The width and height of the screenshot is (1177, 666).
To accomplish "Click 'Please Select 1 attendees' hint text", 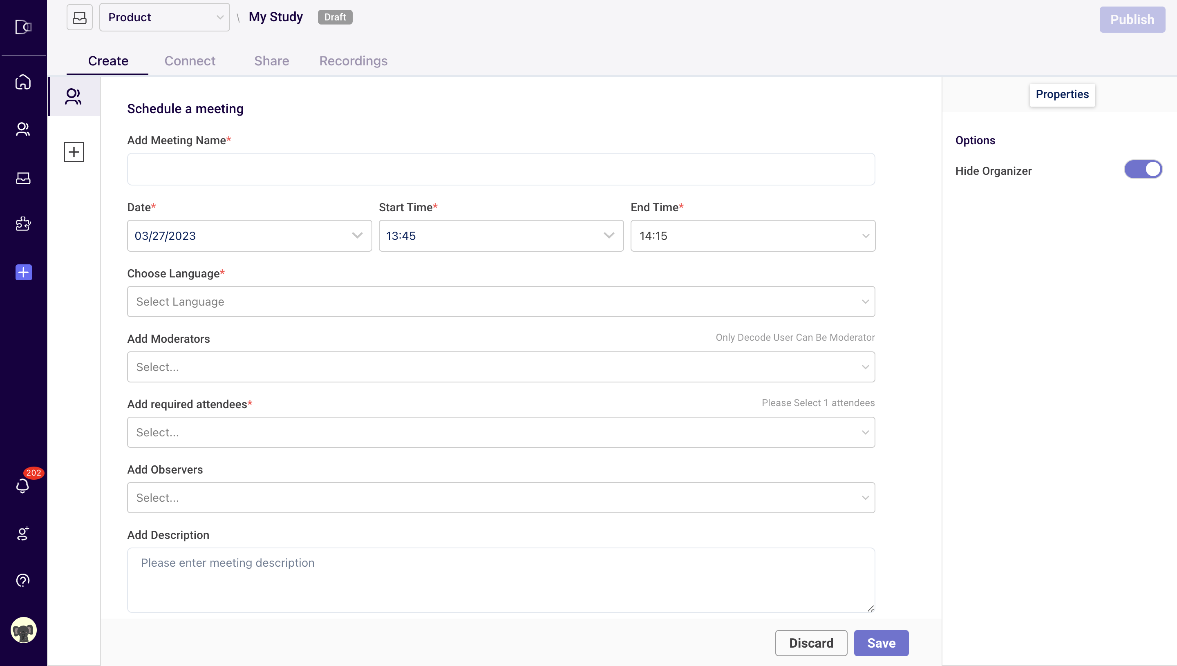I will coord(818,403).
